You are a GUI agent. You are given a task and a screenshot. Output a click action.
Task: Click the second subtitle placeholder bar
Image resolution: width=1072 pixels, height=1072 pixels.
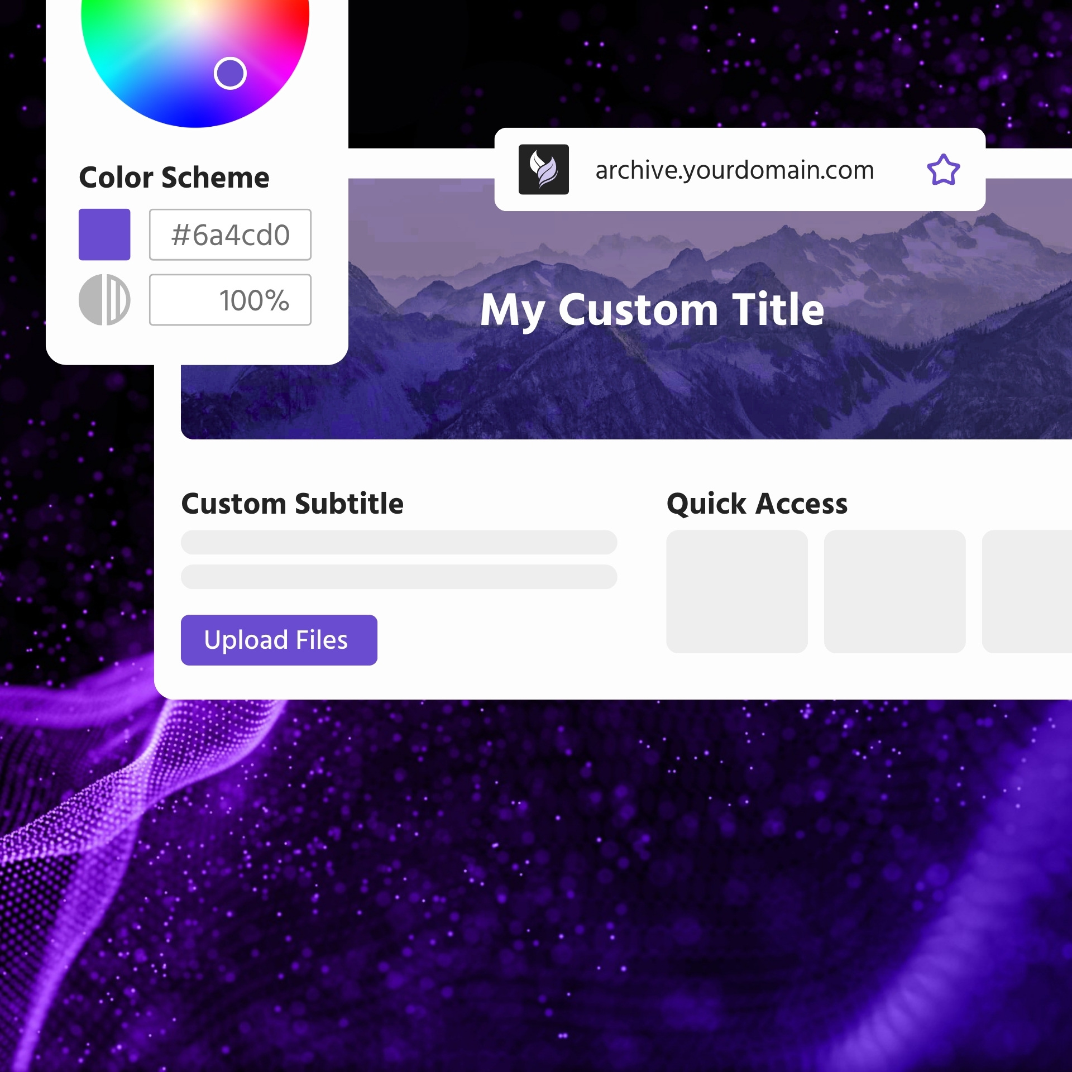tap(399, 577)
